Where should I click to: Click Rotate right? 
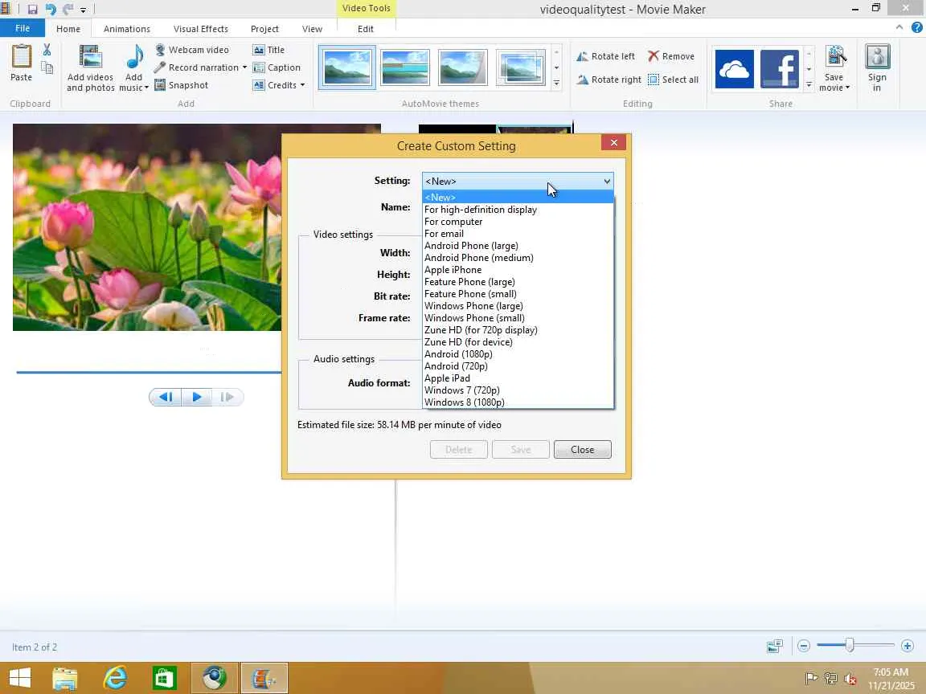(x=608, y=80)
